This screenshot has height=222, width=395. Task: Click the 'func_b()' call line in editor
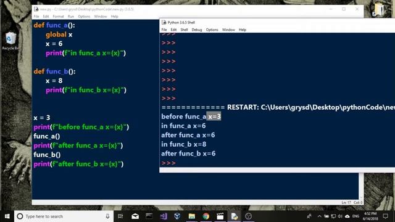click(x=47, y=155)
